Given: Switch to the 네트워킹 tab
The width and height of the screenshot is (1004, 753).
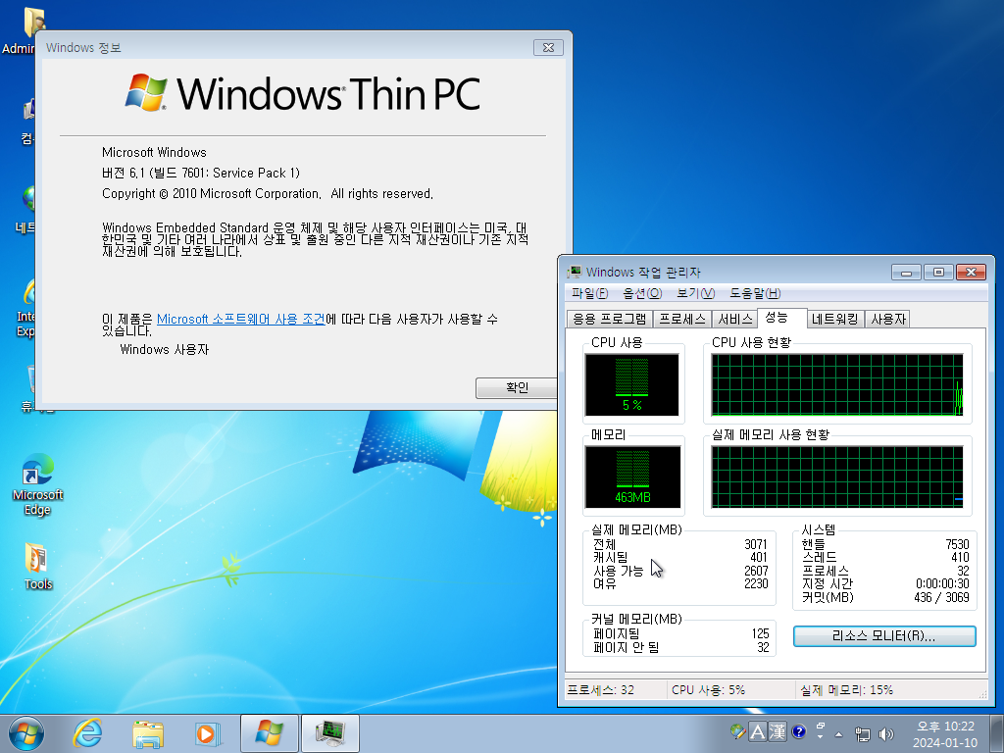Looking at the screenshot, I should [x=835, y=319].
